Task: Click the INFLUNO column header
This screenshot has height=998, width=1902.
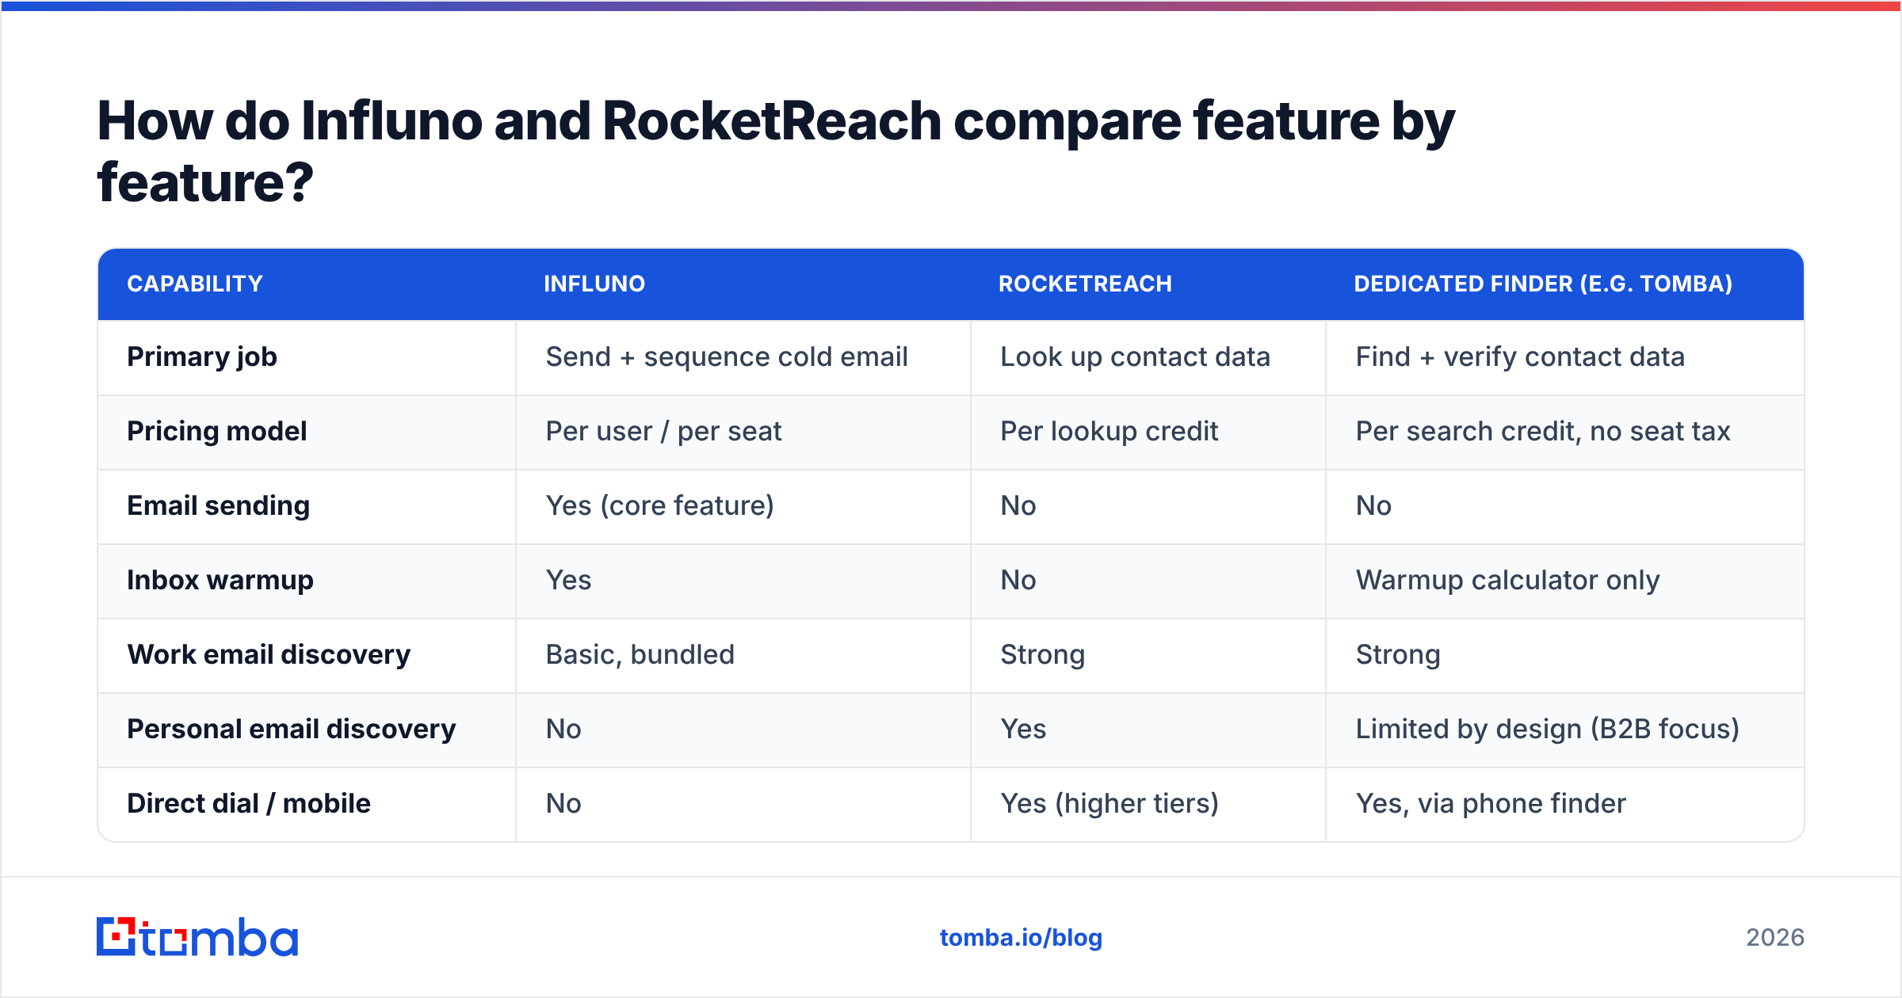Action: tap(594, 284)
